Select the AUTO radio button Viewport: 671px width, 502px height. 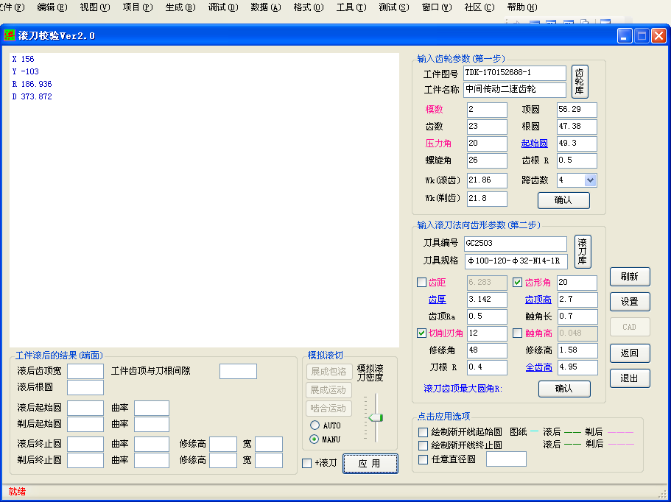[x=315, y=425]
